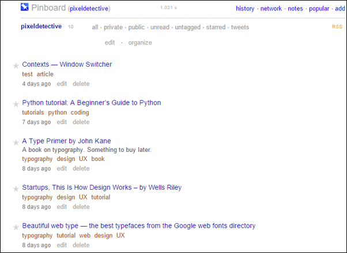Screen dimensions: 347x253
Task: Select typography tag under A Type Primer
Action: point(37,159)
